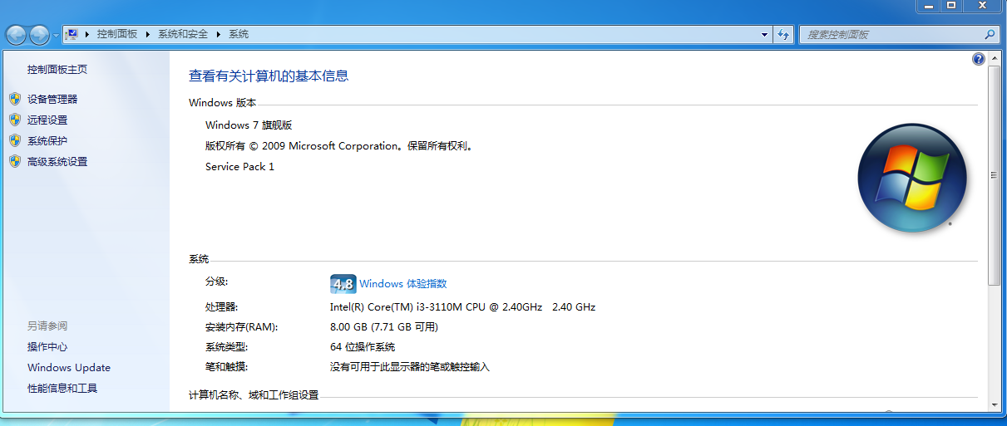The image size is (1007, 426).
Task: Click text 没有可用于此显示器的笔或触控输入
Action: (410, 367)
